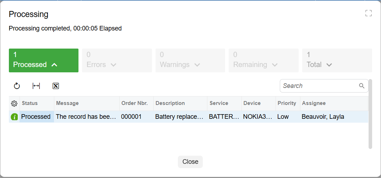This screenshot has width=381, height=178.
Task: Click the refresh icon in grid toolbar
Action: click(17, 86)
